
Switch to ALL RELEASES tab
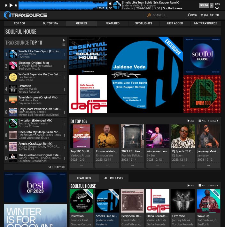114,178
